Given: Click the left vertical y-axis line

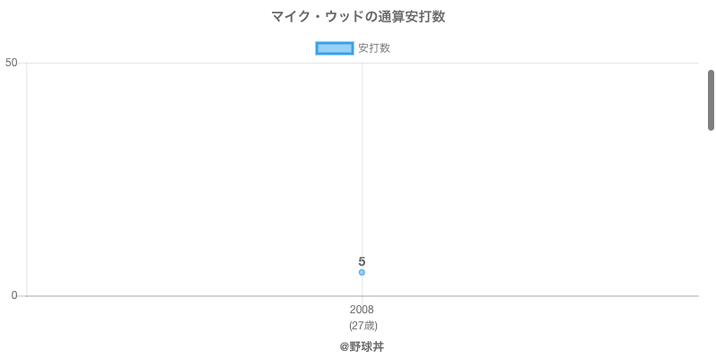Looking at the screenshot, I should pos(27,179).
